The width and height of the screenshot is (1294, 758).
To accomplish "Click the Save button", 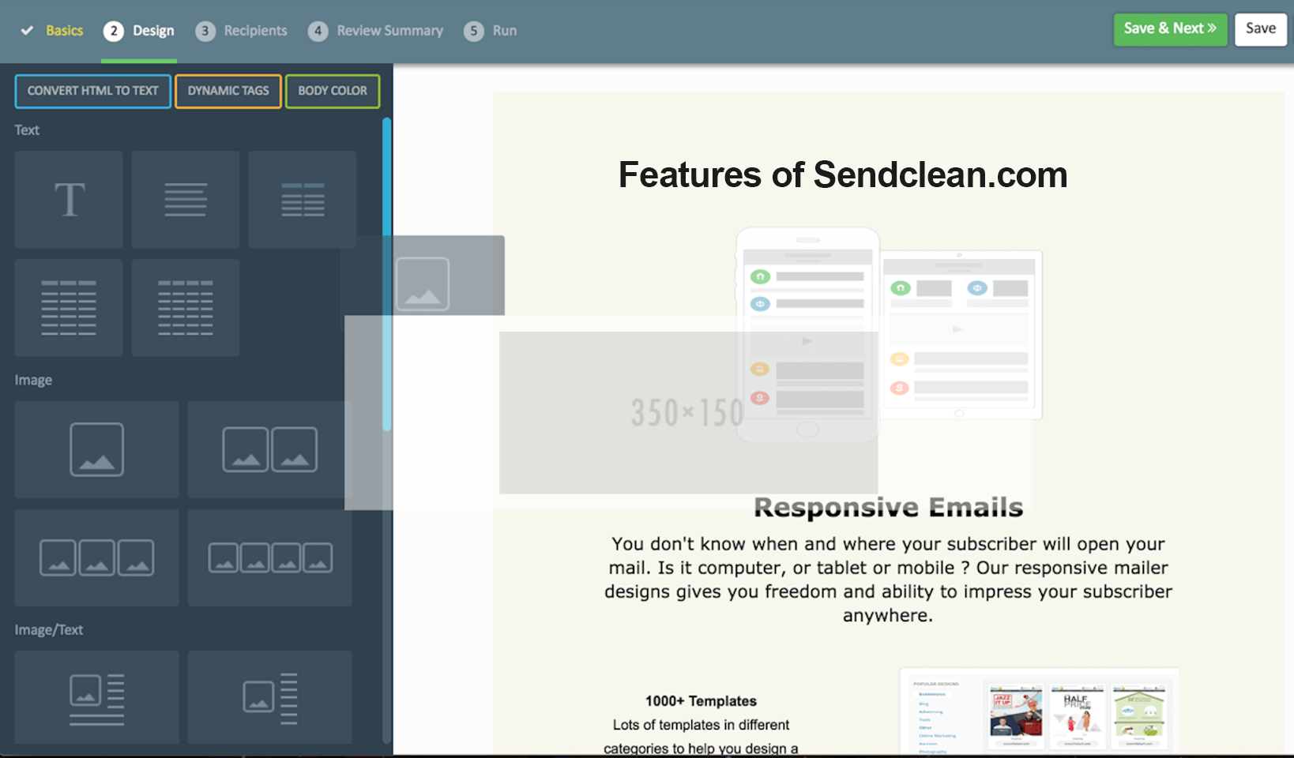I will coord(1261,29).
